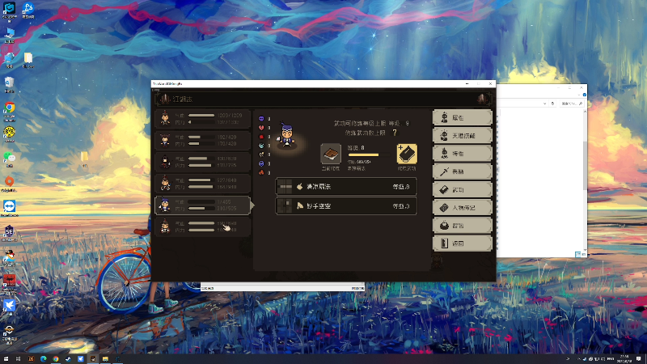Click the brown book current-training icon
Image resolution: width=647 pixels, height=364 pixels.
click(x=331, y=154)
